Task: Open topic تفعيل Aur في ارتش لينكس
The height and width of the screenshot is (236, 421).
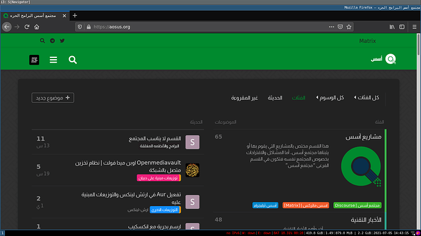Action: click(131, 198)
